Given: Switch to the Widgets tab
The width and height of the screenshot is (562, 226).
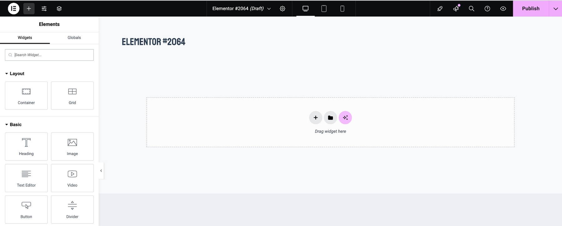Looking at the screenshot, I should (x=25, y=38).
